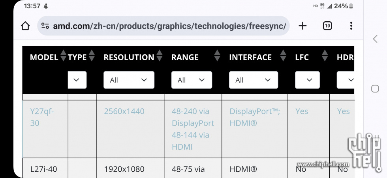Tap the Android home square button
This screenshot has height=178, width=387.
point(375,89)
